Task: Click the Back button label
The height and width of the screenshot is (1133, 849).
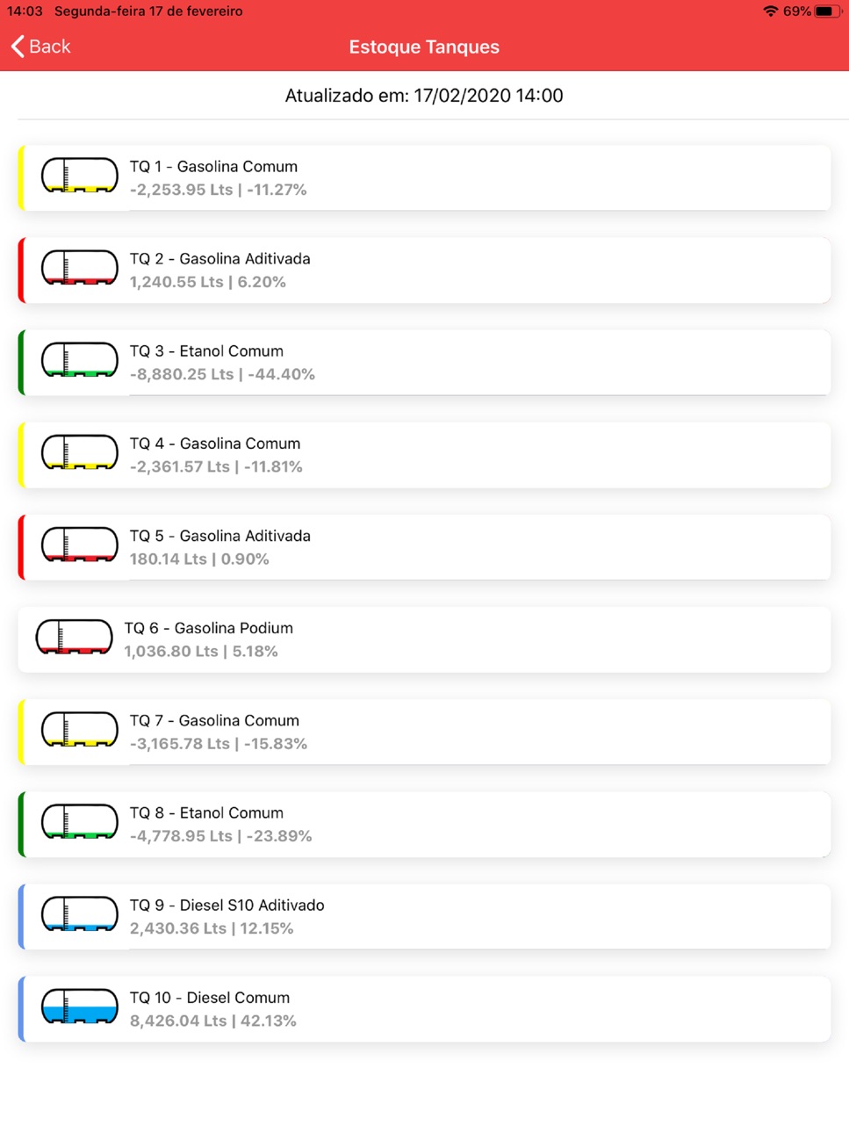Action: click(x=49, y=47)
